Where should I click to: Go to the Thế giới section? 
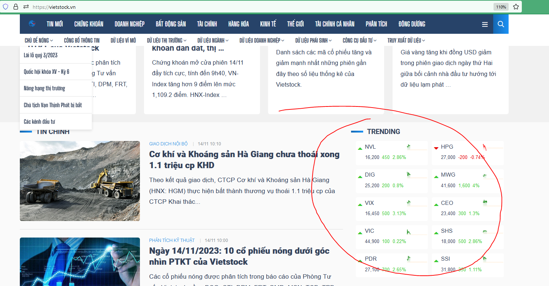(x=296, y=24)
